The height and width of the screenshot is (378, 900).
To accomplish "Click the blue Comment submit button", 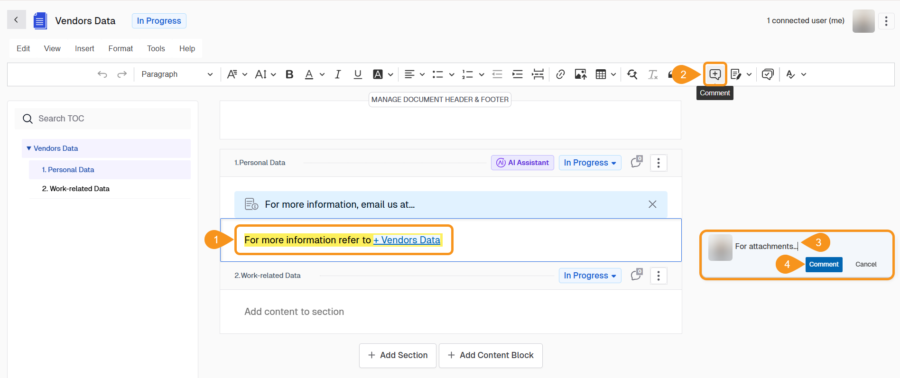I will pyautogui.click(x=824, y=264).
